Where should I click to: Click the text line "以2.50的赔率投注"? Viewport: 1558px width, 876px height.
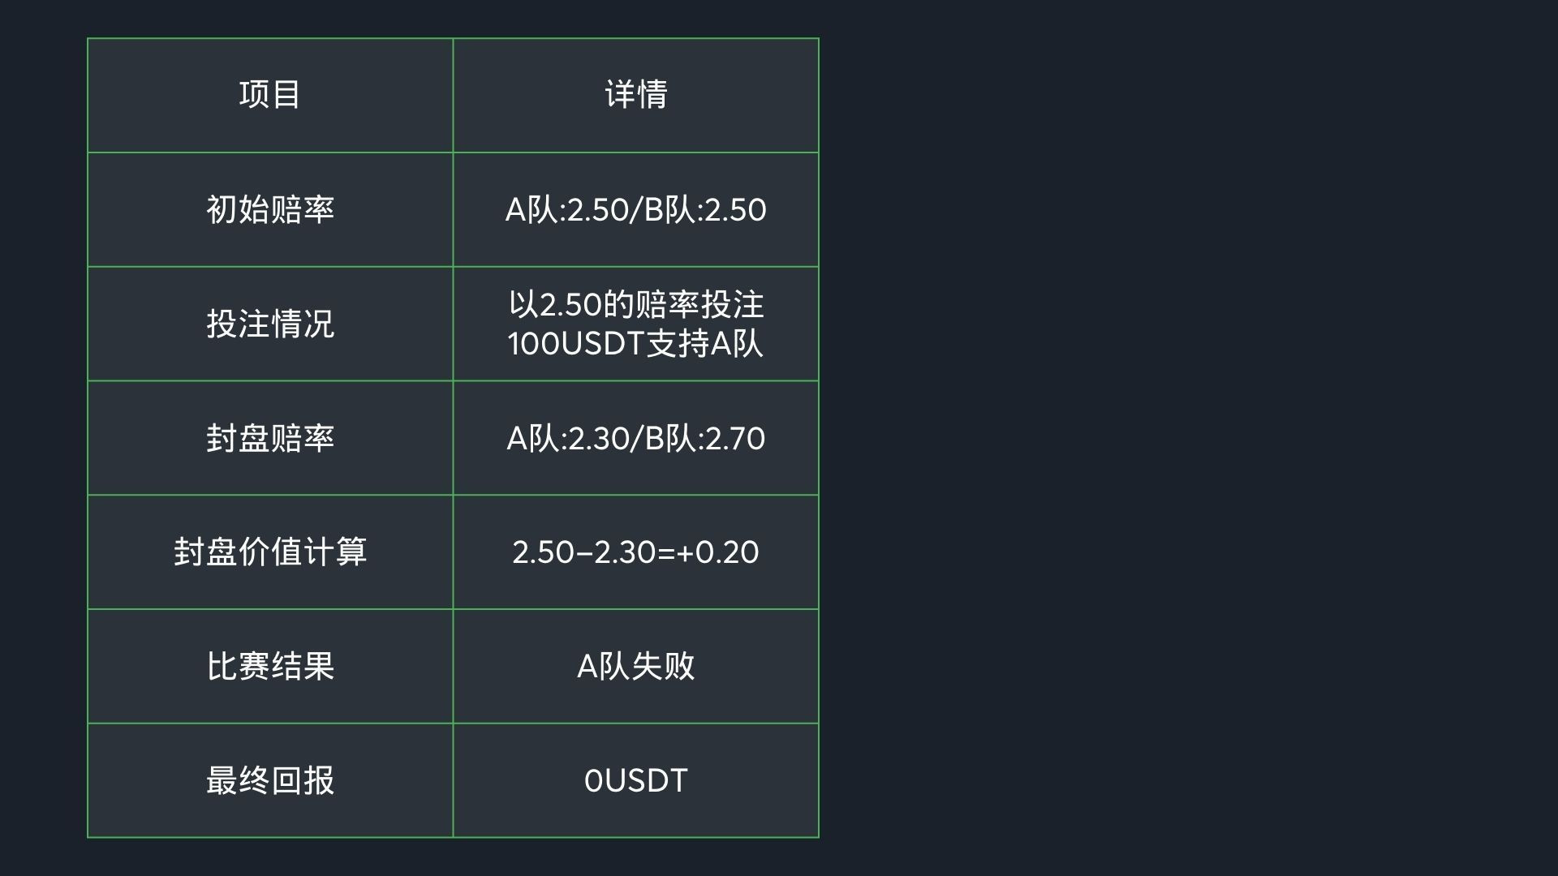pos(635,305)
